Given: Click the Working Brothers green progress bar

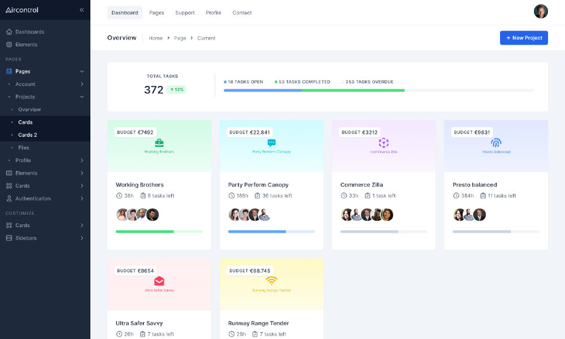Looking at the screenshot, I should point(145,232).
